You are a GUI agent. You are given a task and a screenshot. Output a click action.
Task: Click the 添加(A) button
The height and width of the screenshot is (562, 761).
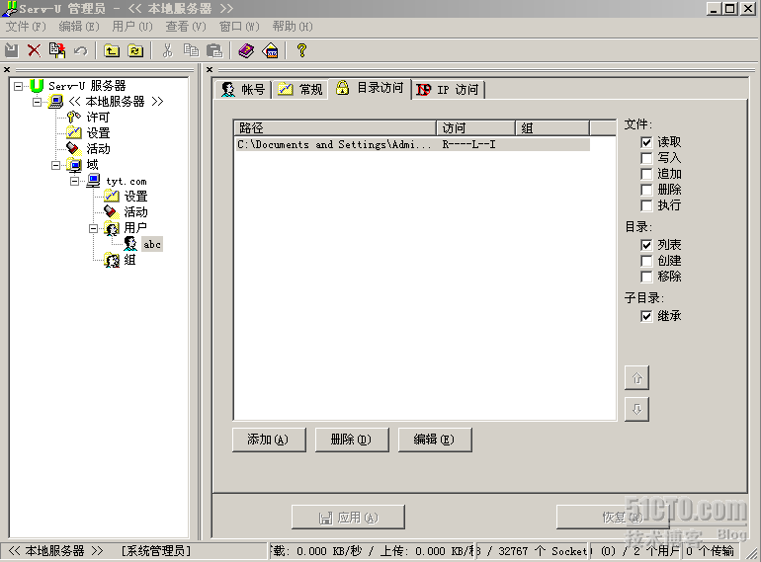tap(269, 440)
